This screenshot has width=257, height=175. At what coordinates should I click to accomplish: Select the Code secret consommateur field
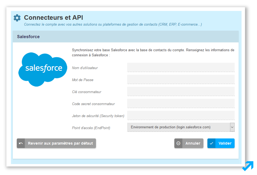[181, 103]
